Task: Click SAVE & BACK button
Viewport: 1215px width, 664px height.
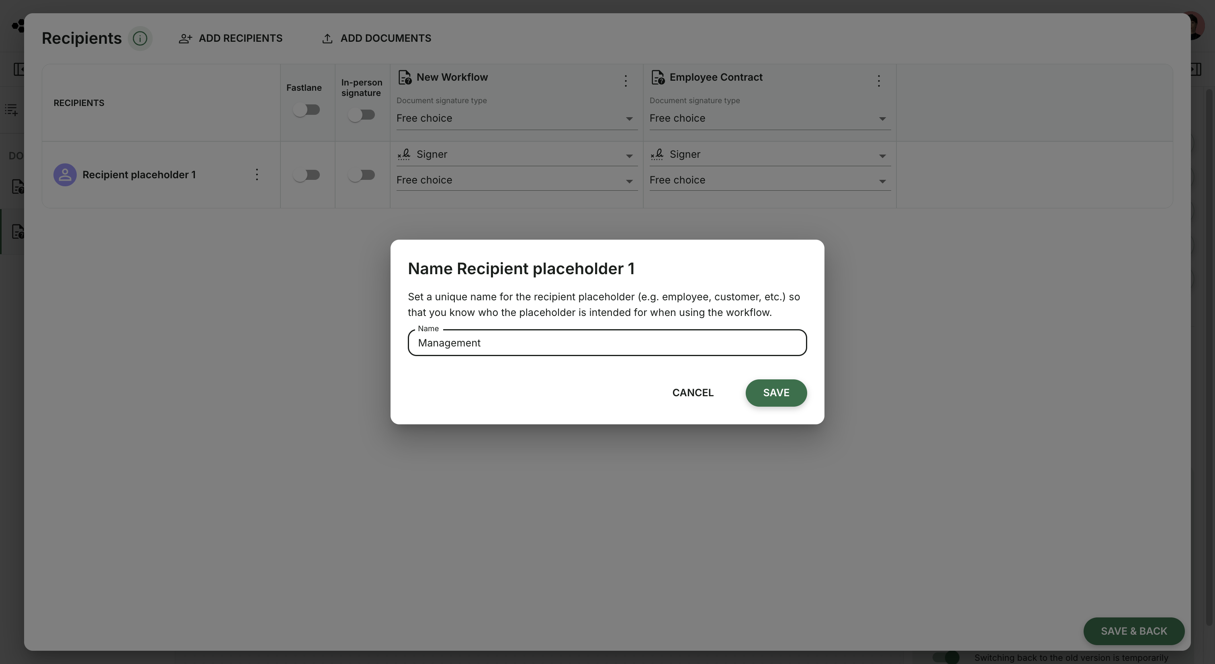Action: click(x=1134, y=631)
